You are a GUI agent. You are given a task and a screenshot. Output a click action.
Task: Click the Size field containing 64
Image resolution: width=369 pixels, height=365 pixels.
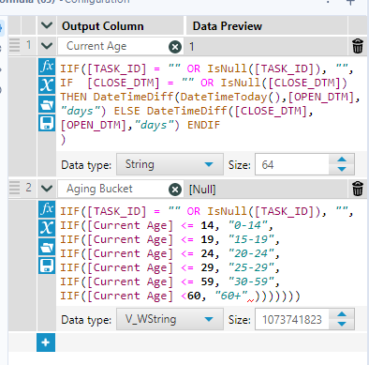[292, 164]
